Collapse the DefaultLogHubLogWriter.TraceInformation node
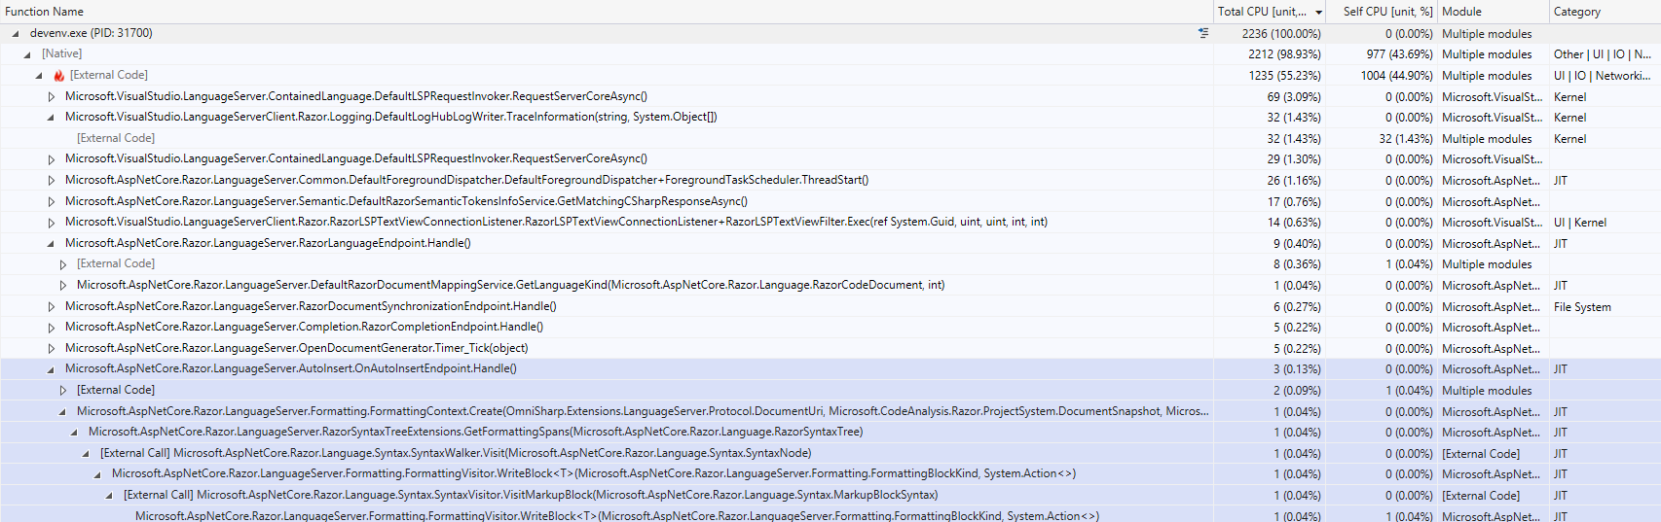 [51, 117]
